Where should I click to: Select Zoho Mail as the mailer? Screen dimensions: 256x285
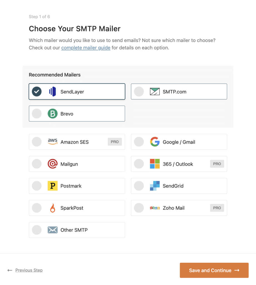139,208
